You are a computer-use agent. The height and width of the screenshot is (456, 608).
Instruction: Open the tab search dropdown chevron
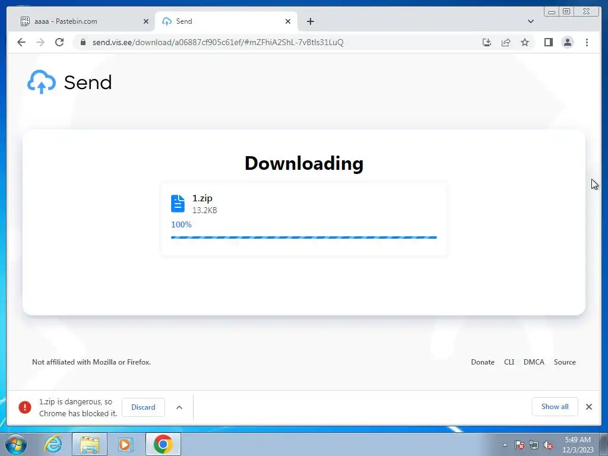pyautogui.click(x=531, y=21)
